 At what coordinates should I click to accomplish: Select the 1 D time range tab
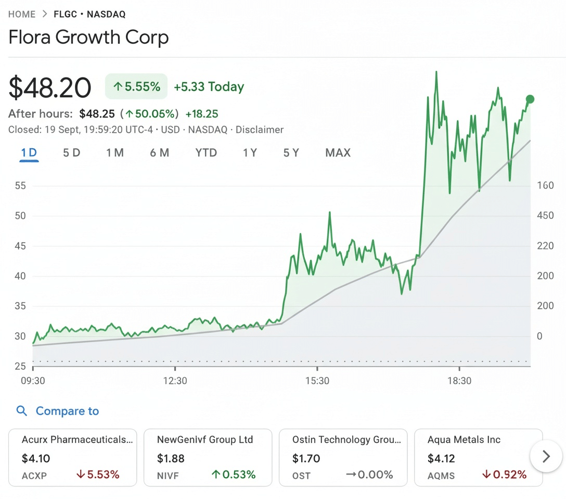tap(29, 153)
